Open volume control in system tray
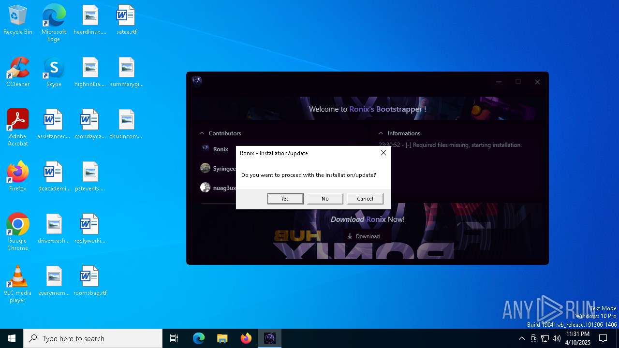This screenshot has width=619, height=348. point(557,338)
